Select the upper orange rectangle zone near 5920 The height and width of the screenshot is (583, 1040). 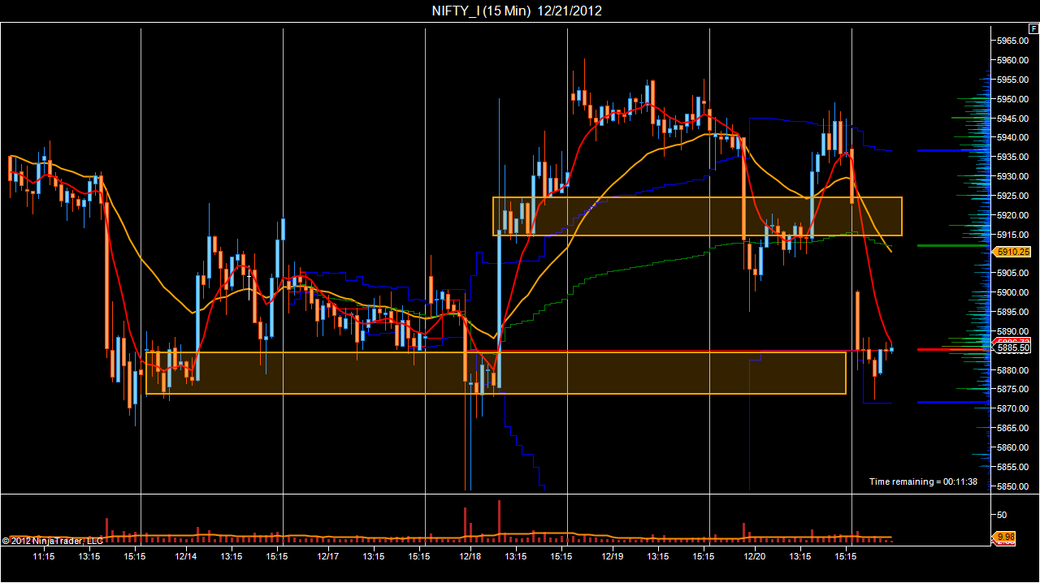point(697,216)
